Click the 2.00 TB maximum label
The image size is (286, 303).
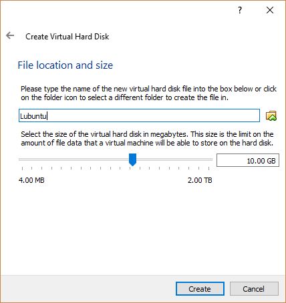pyautogui.click(x=200, y=180)
